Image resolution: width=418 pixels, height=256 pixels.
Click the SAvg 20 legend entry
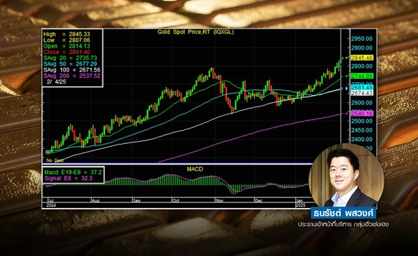click(x=70, y=58)
